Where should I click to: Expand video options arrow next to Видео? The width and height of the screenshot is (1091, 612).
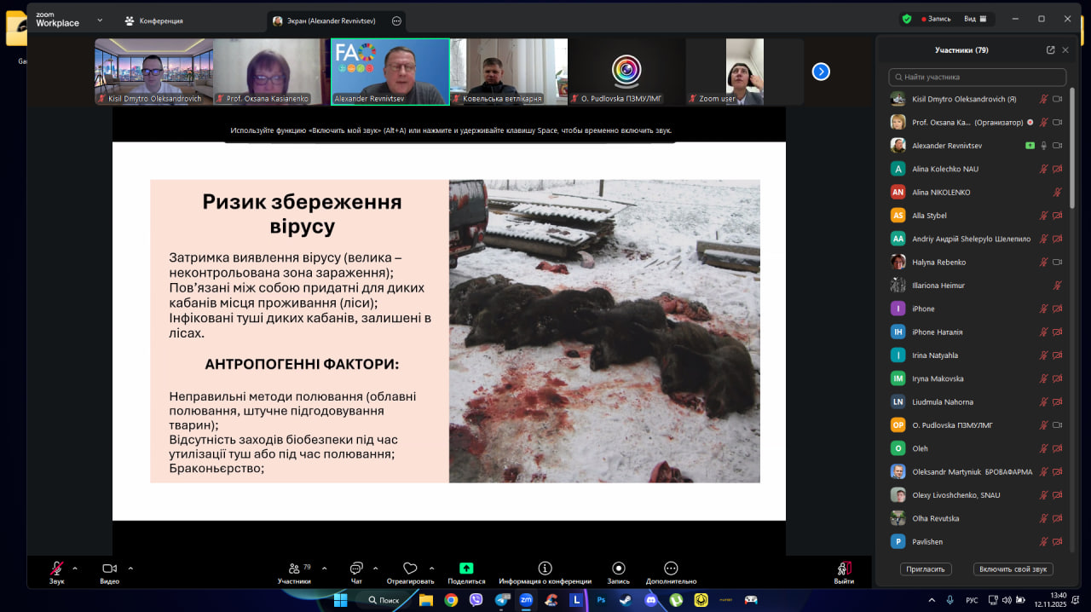click(130, 568)
